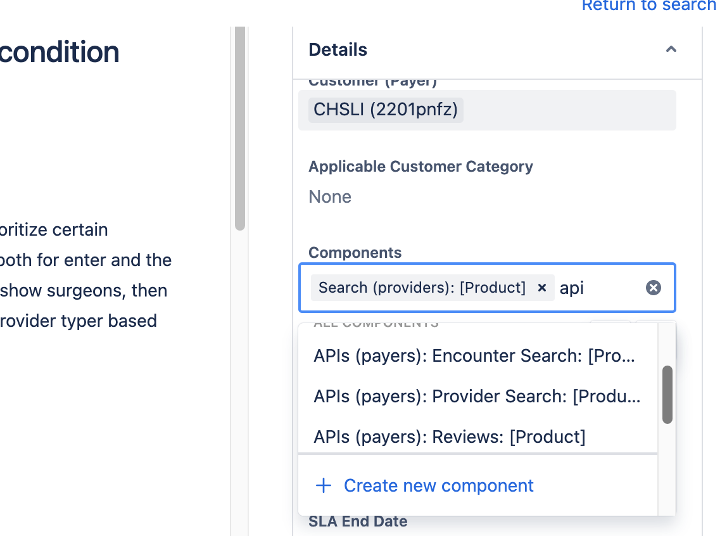Click description text 'show surgeons, then'
Viewport: 727px width, 536px height.
pos(84,291)
